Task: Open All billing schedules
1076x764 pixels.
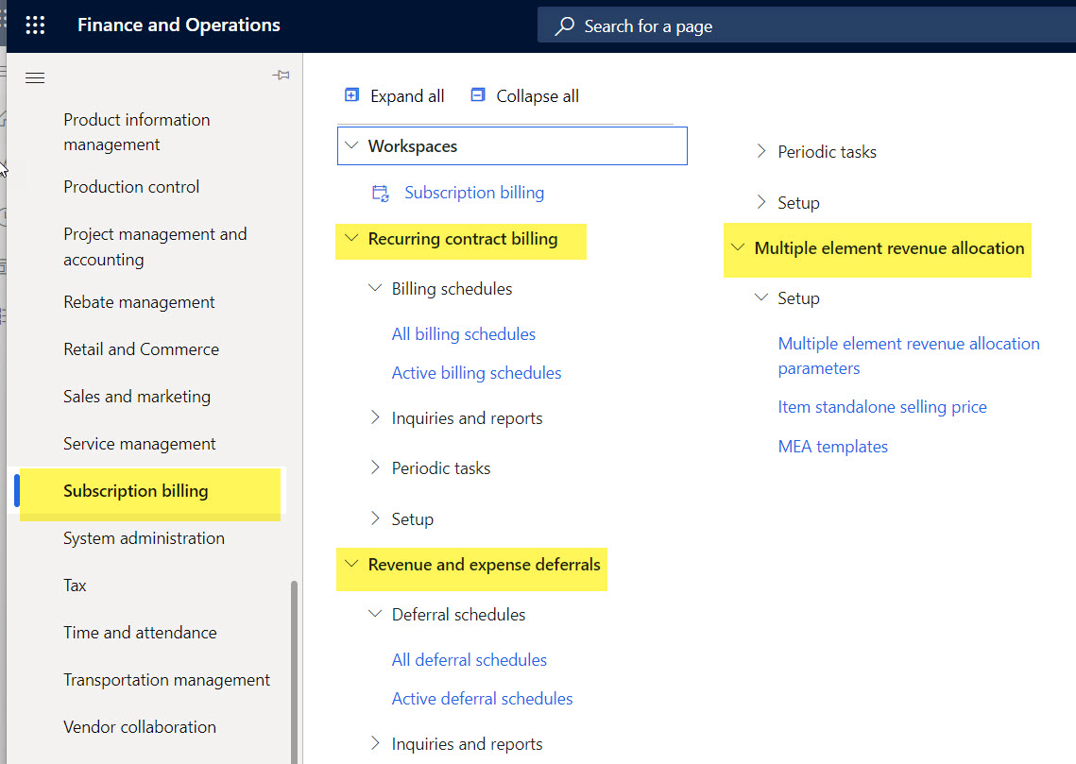Action: [x=463, y=333]
